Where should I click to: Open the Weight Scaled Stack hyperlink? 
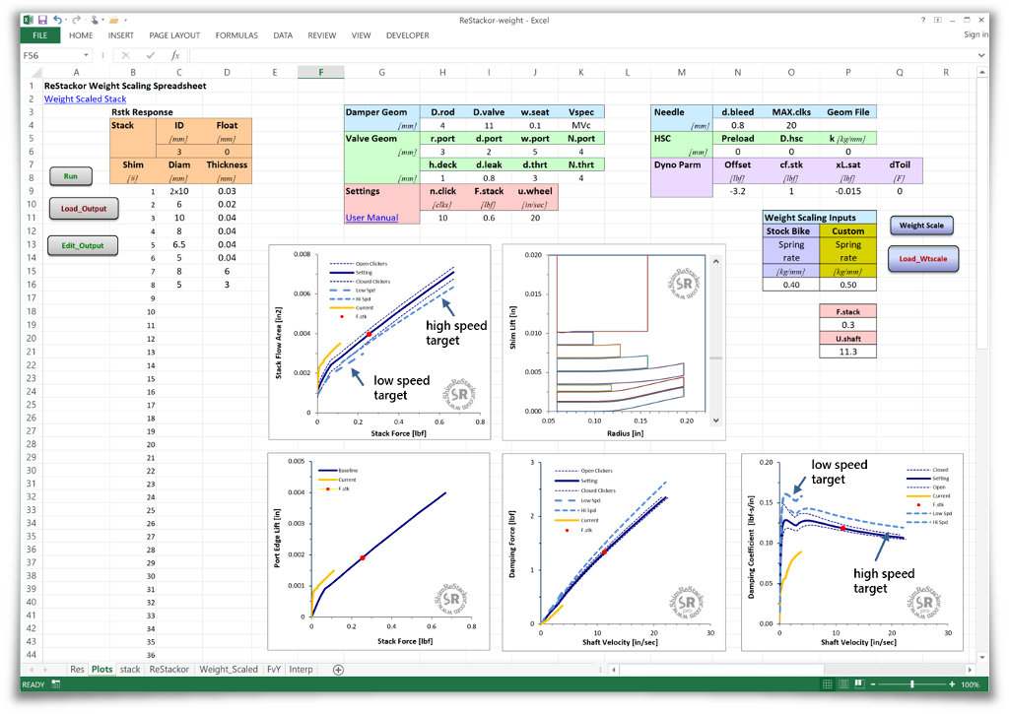pyautogui.click(x=85, y=99)
